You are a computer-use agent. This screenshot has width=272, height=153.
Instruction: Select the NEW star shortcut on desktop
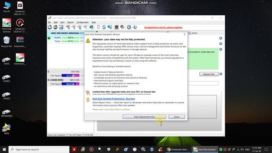click(x=6, y=129)
